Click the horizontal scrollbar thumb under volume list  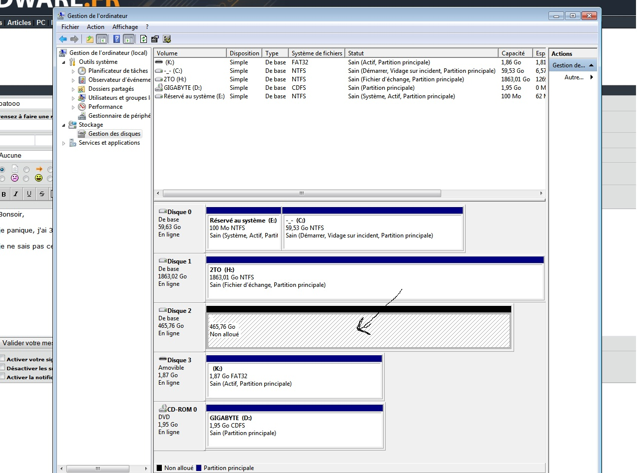point(302,193)
